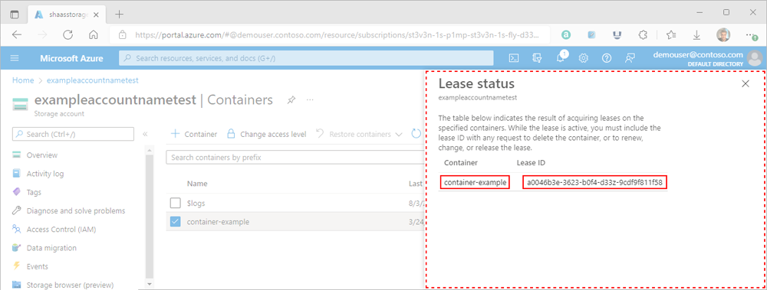Open the browser favorites list
767x290 pixels.
point(670,35)
